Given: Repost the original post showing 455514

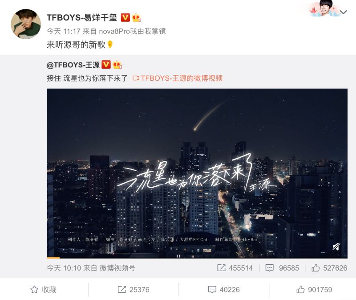Looking at the screenshot, I should (235, 268).
